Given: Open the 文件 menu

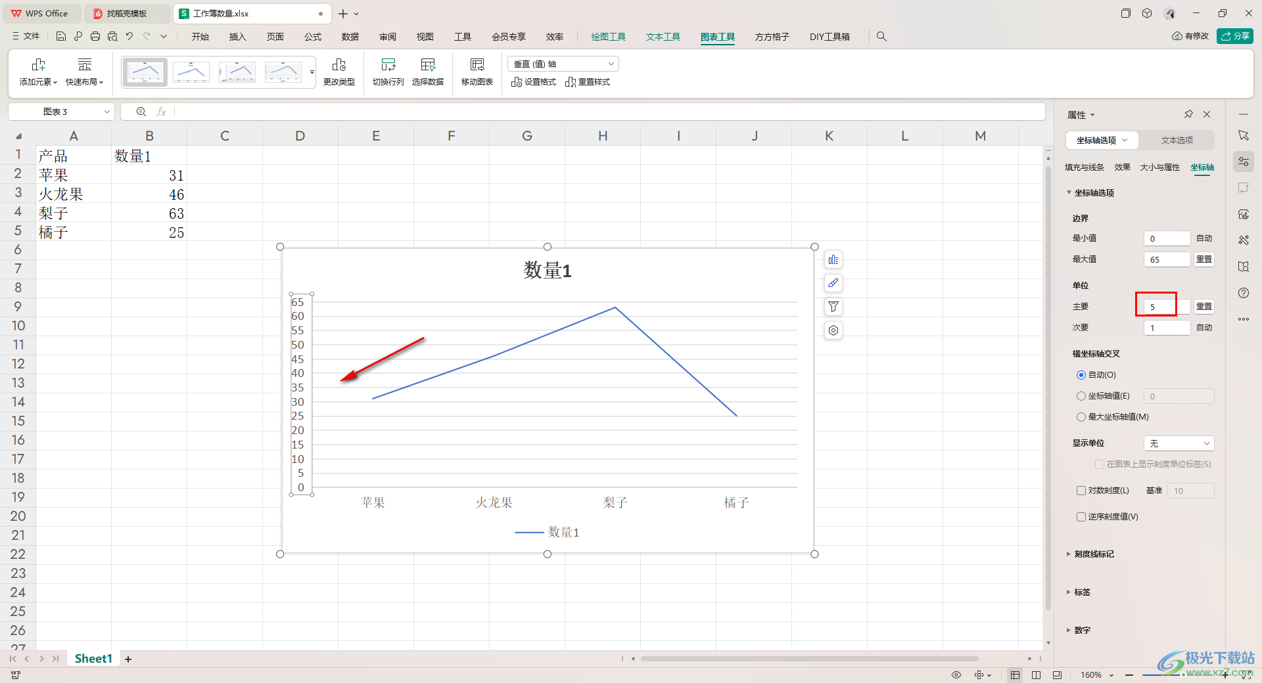Looking at the screenshot, I should [x=26, y=36].
